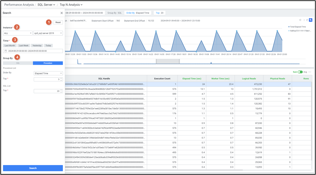Toggle the Sum/Avg switch

coord(300,72)
